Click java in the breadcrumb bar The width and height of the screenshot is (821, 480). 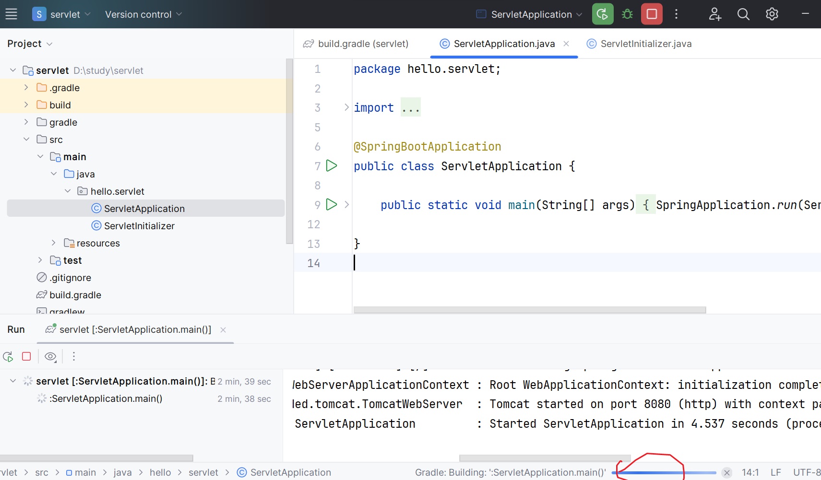[122, 472]
